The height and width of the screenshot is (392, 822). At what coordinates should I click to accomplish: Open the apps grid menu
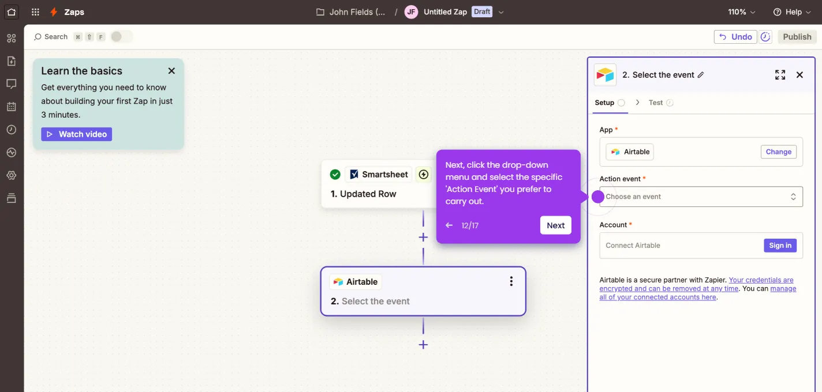(x=35, y=12)
